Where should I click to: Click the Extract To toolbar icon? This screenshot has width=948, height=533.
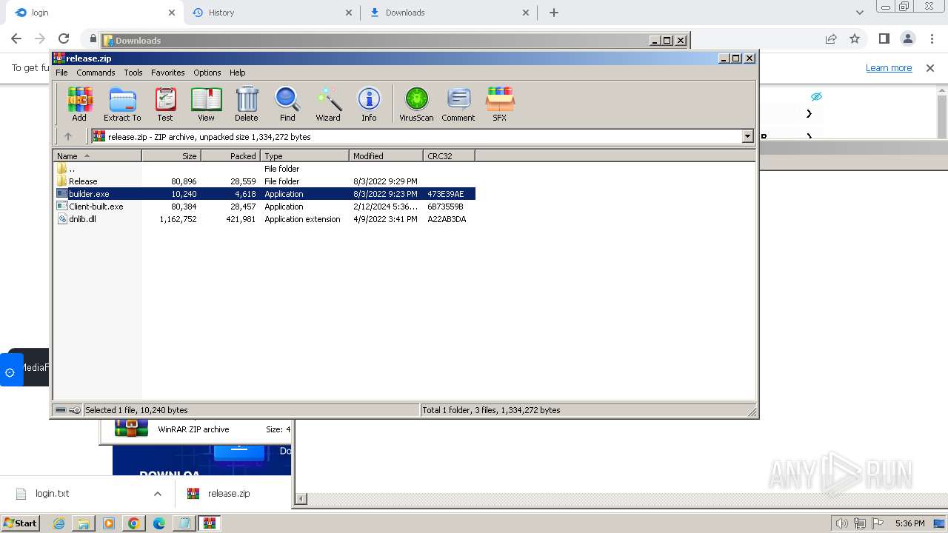pos(122,104)
